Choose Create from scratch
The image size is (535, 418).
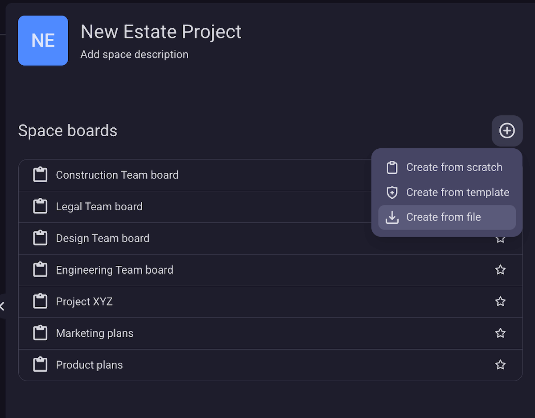454,167
